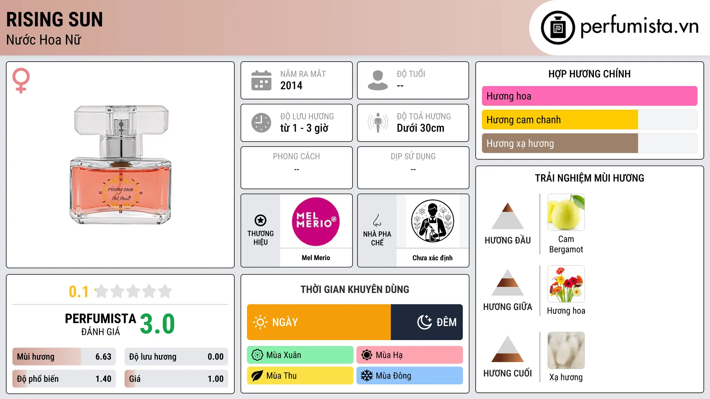Open the Hương hoa flower bouquet thumbnail
Screen dimensions: 710x399
566,284
